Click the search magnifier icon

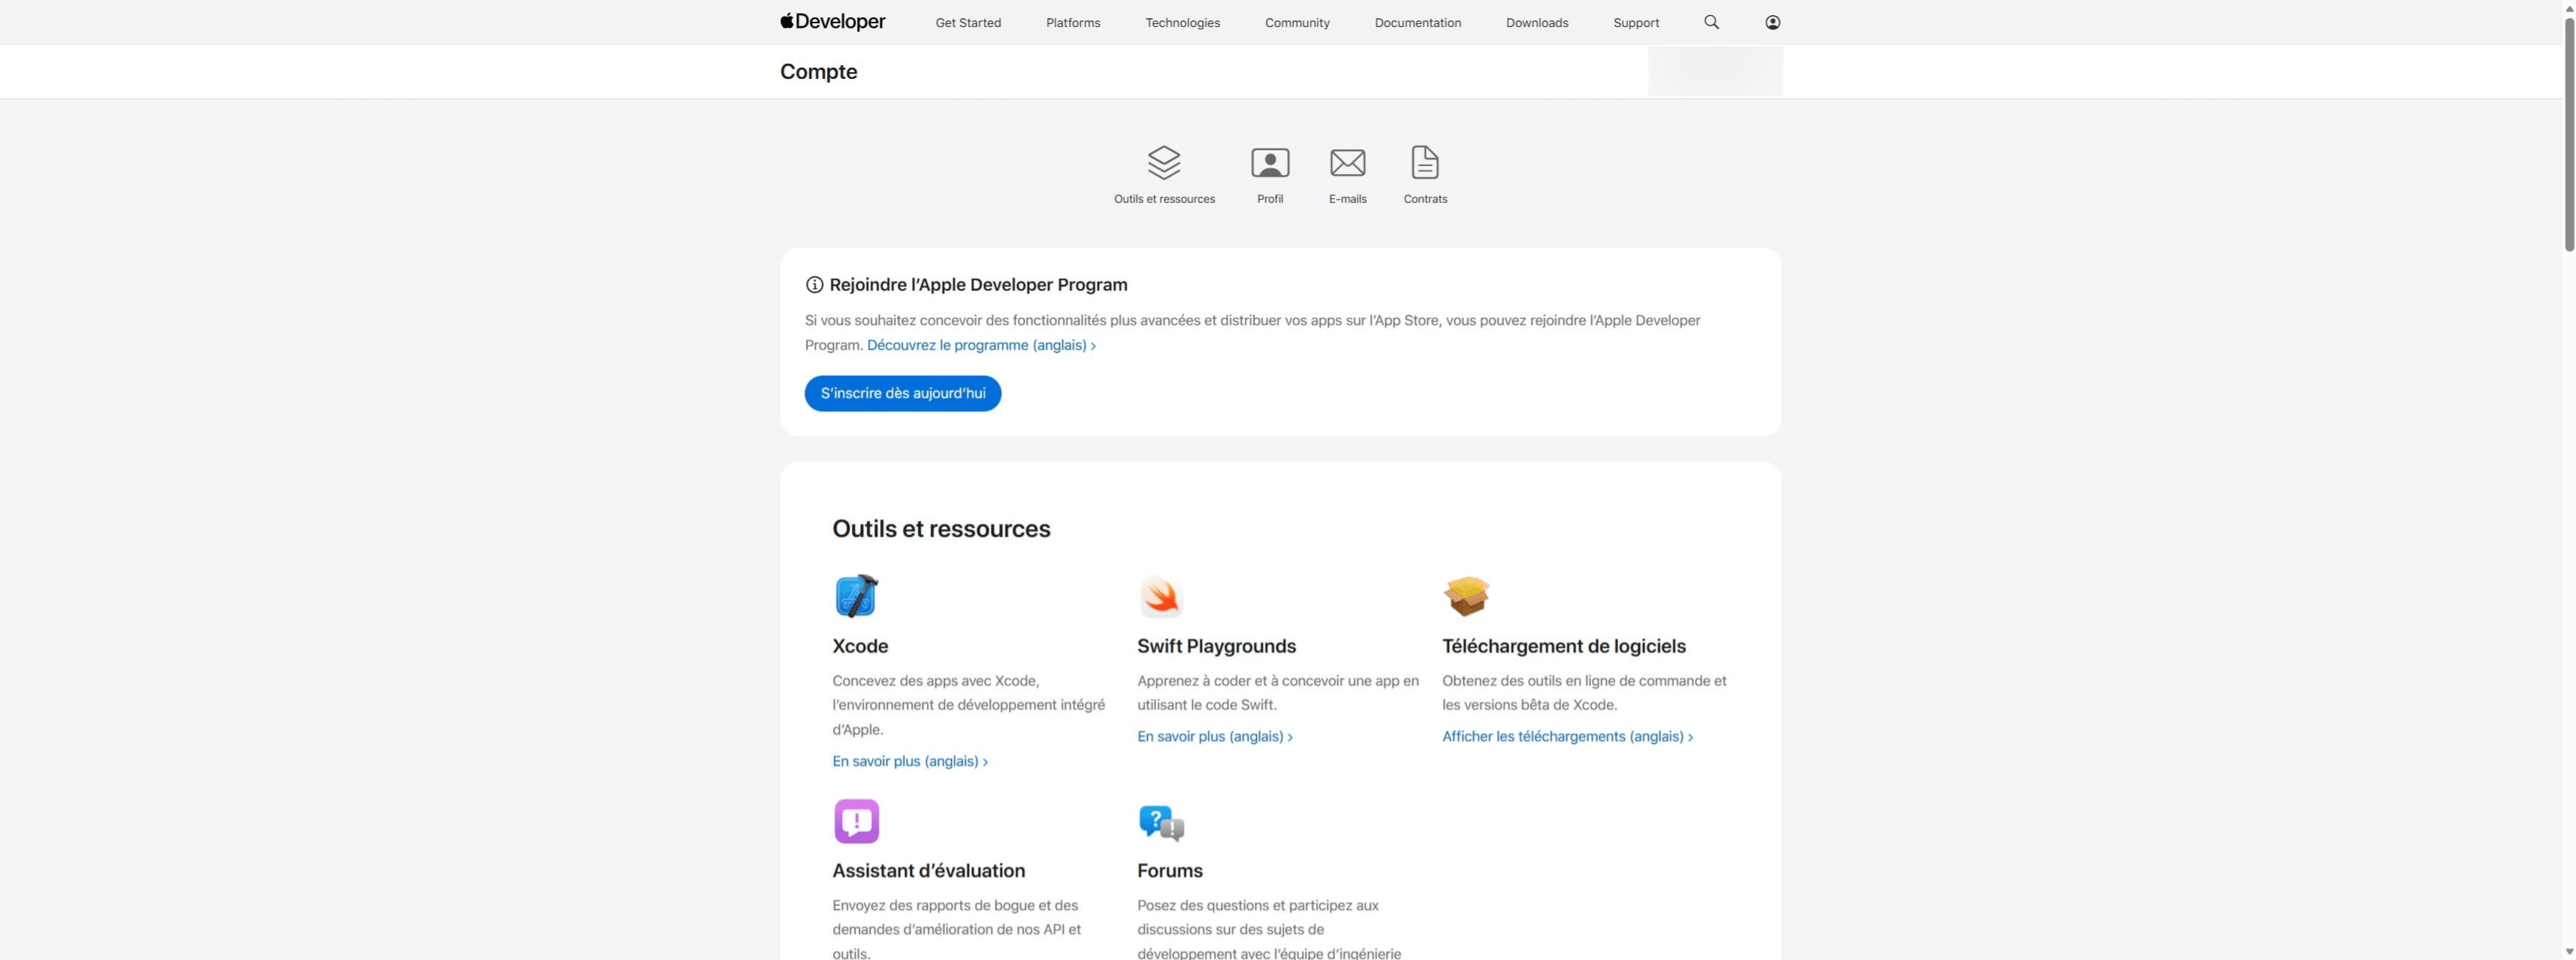(x=1711, y=22)
